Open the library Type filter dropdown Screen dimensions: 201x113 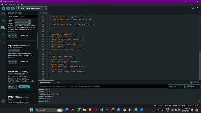tap(22, 21)
